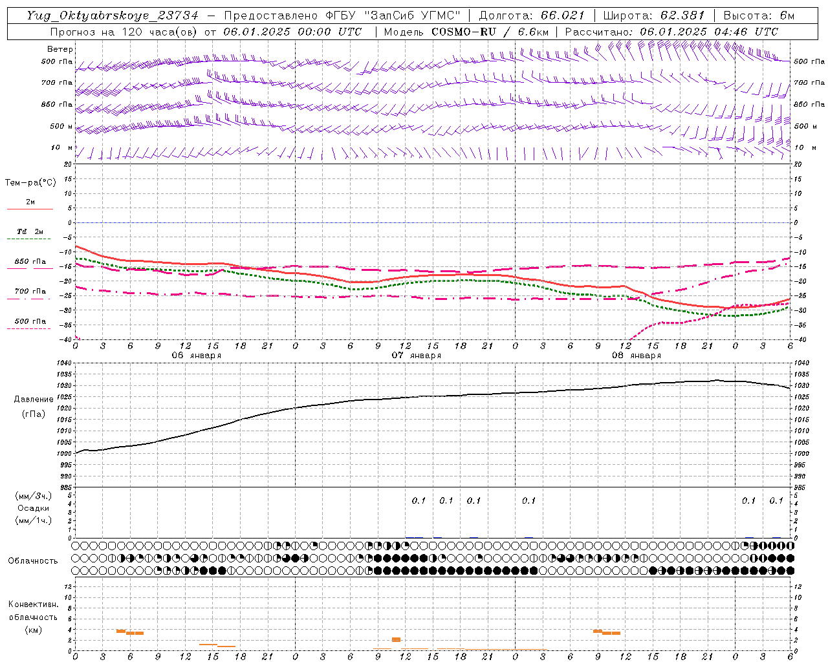Click the Рассчитано: 06.01.2025 04:46 UTC text
This screenshot has height=662, width=828.
pos(671,32)
